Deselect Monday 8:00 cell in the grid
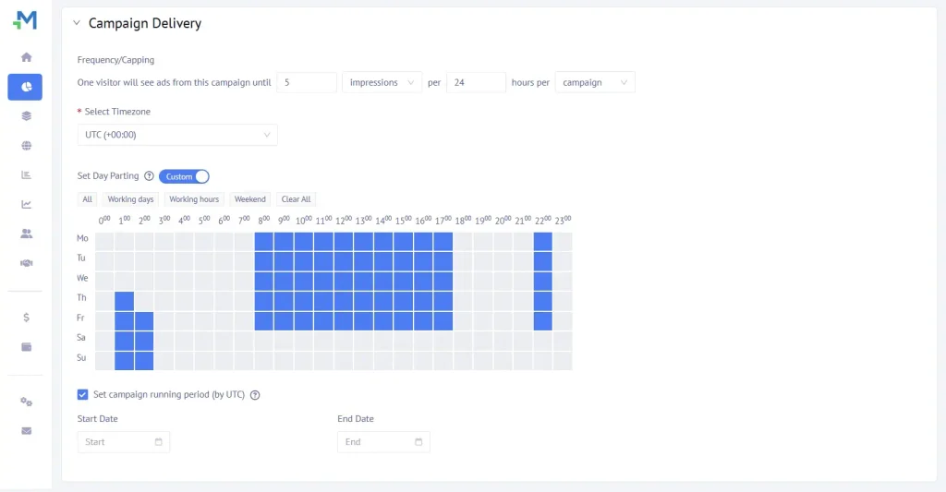The image size is (946, 492). tap(263, 242)
